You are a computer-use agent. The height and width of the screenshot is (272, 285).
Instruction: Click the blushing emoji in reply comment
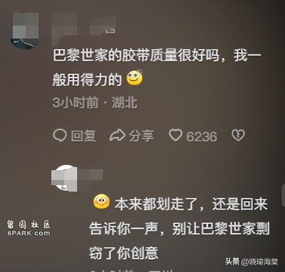[x=102, y=202]
